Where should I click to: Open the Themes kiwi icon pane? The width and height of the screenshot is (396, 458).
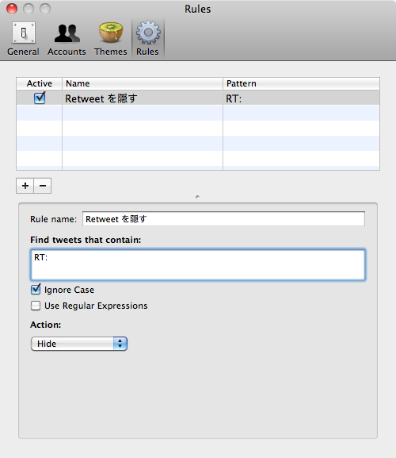(110, 39)
